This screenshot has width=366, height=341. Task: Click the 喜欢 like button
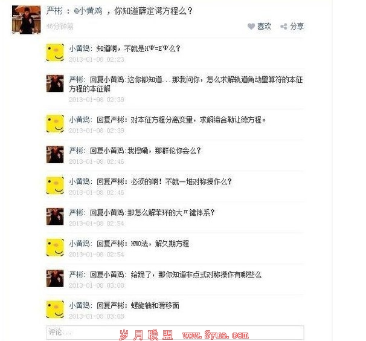(x=260, y=27)
